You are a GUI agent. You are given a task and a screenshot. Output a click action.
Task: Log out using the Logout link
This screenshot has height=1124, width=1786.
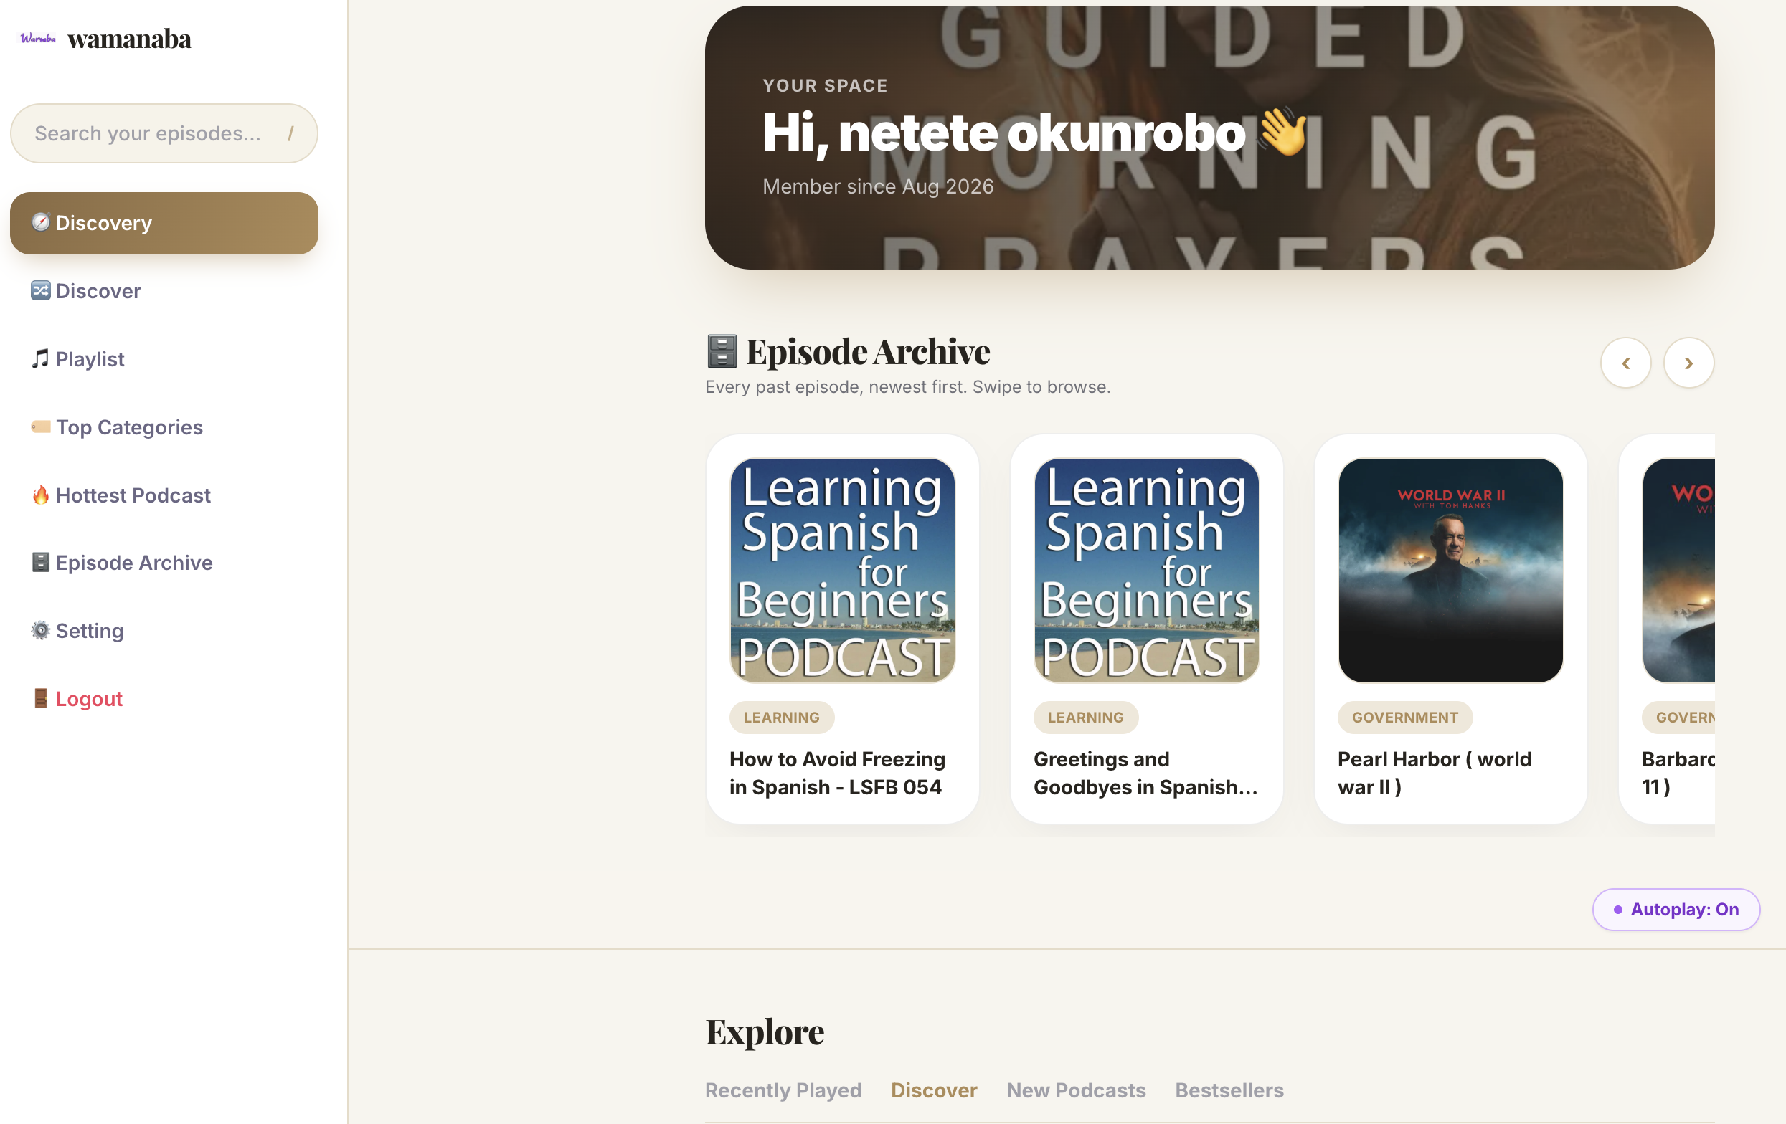[164, 699]
